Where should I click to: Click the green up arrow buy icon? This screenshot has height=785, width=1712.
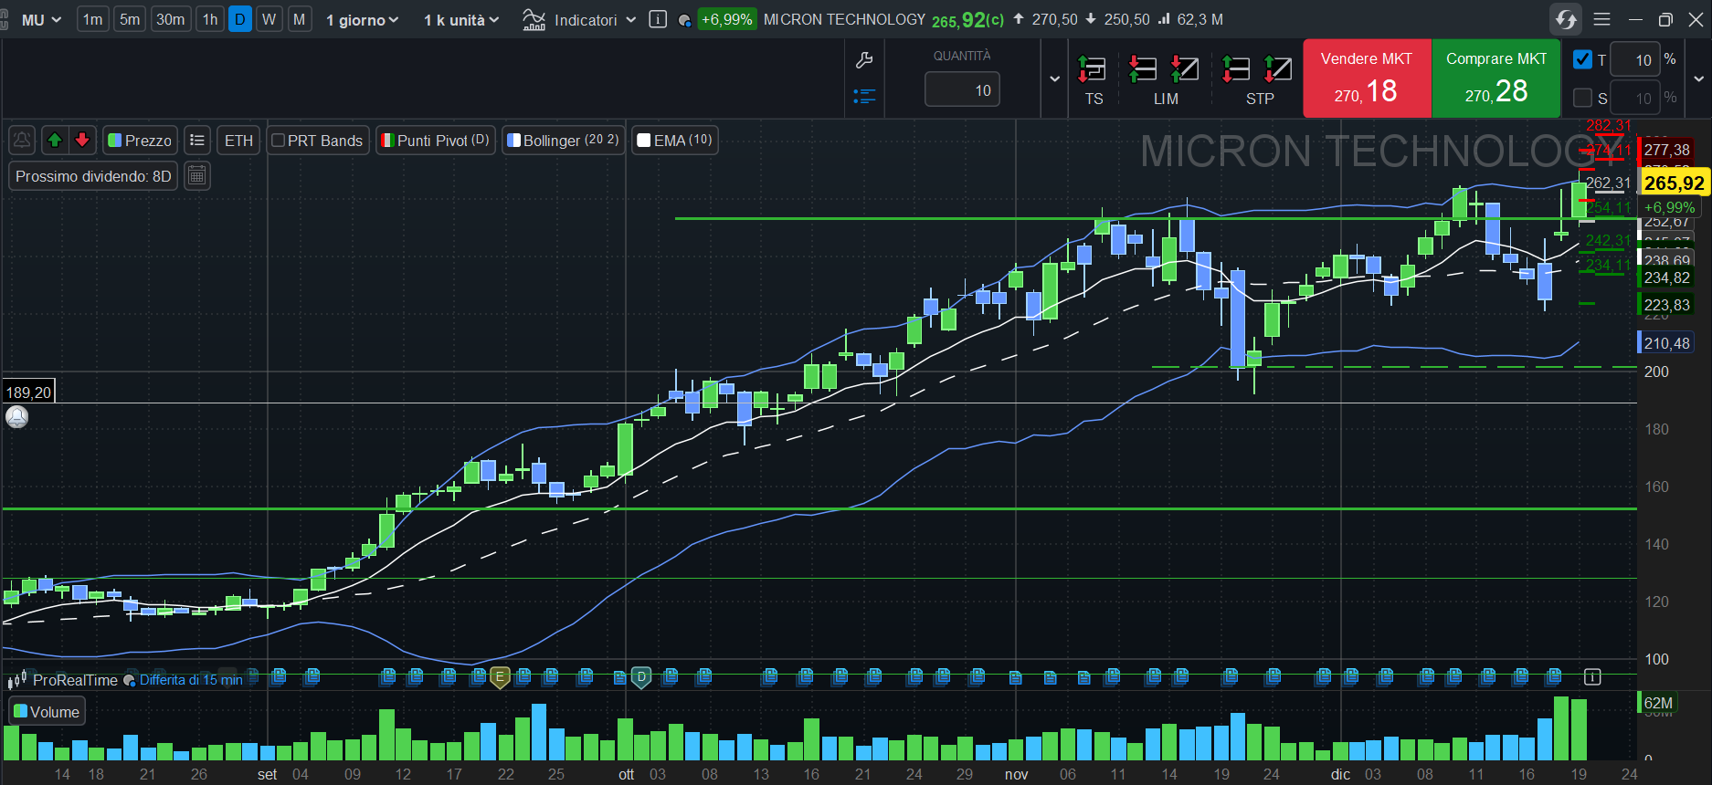tap(55, 140)
